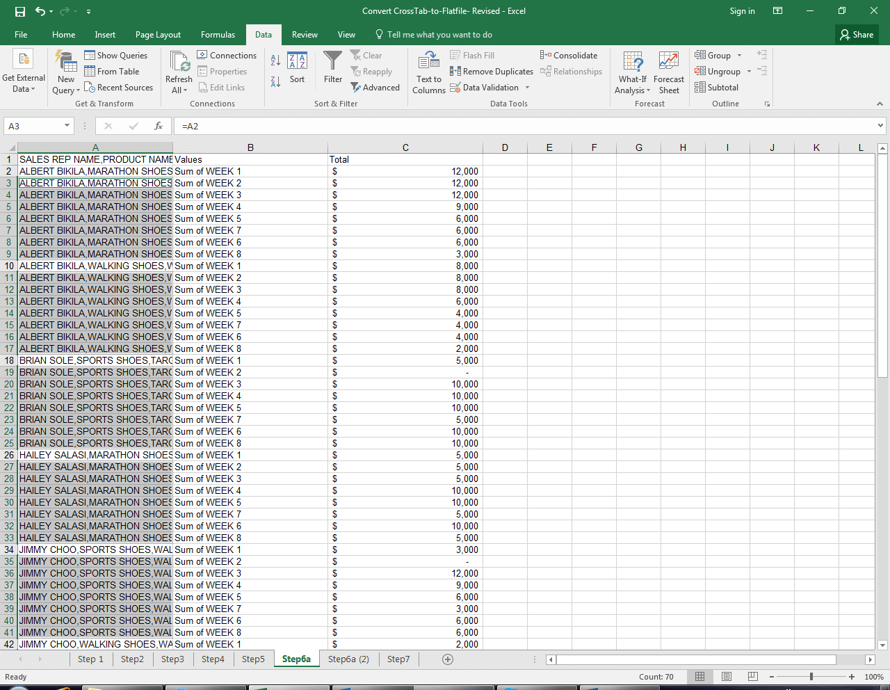Expand the formula bar
890x690 pixels.
(x=880, y=126)
